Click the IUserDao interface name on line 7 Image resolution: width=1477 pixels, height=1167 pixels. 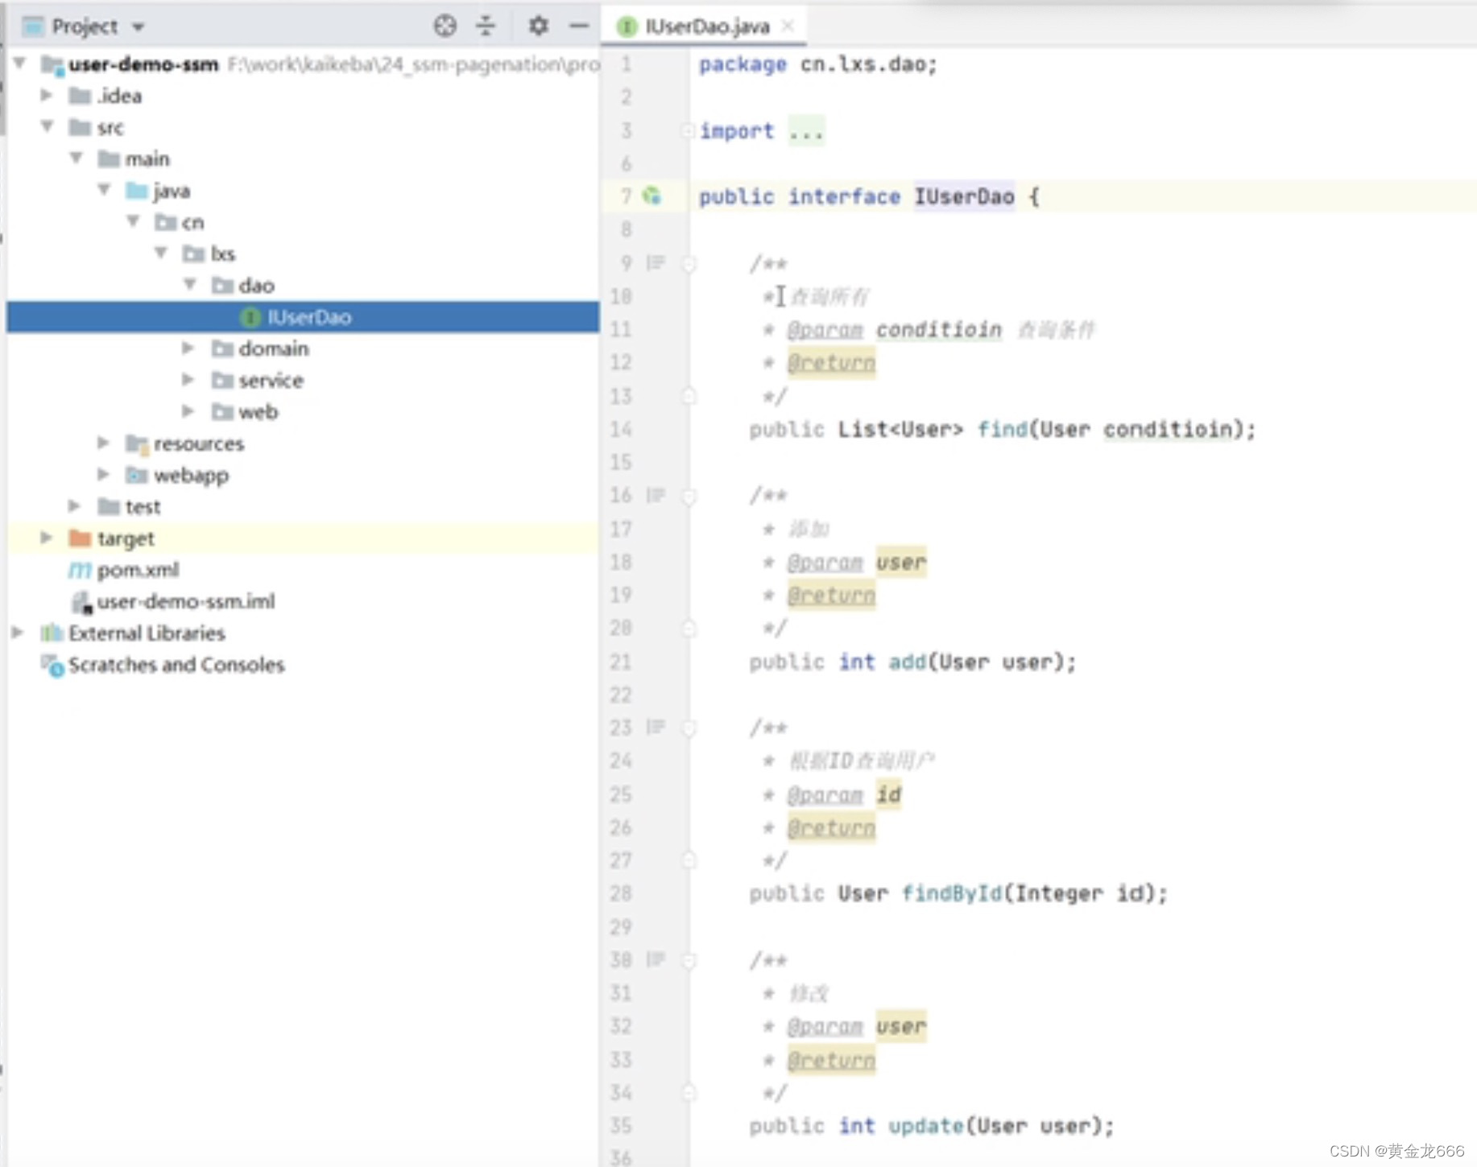[x=964, y=196]
